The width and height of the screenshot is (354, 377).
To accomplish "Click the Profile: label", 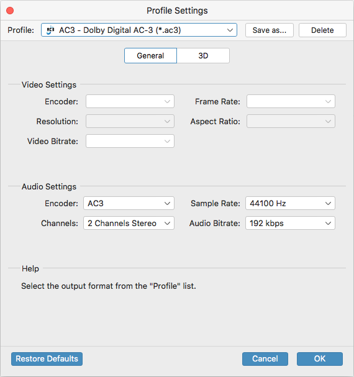I will 20,30.
